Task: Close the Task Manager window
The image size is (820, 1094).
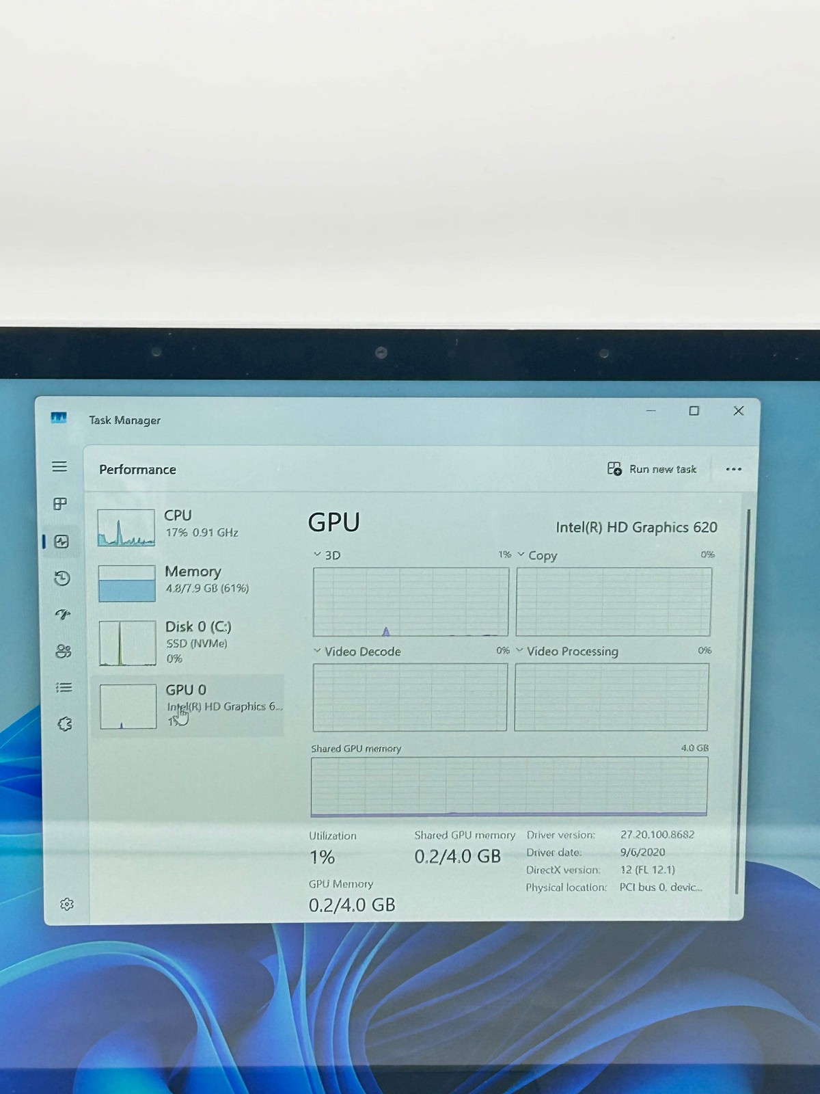Action: pos(738,411)
